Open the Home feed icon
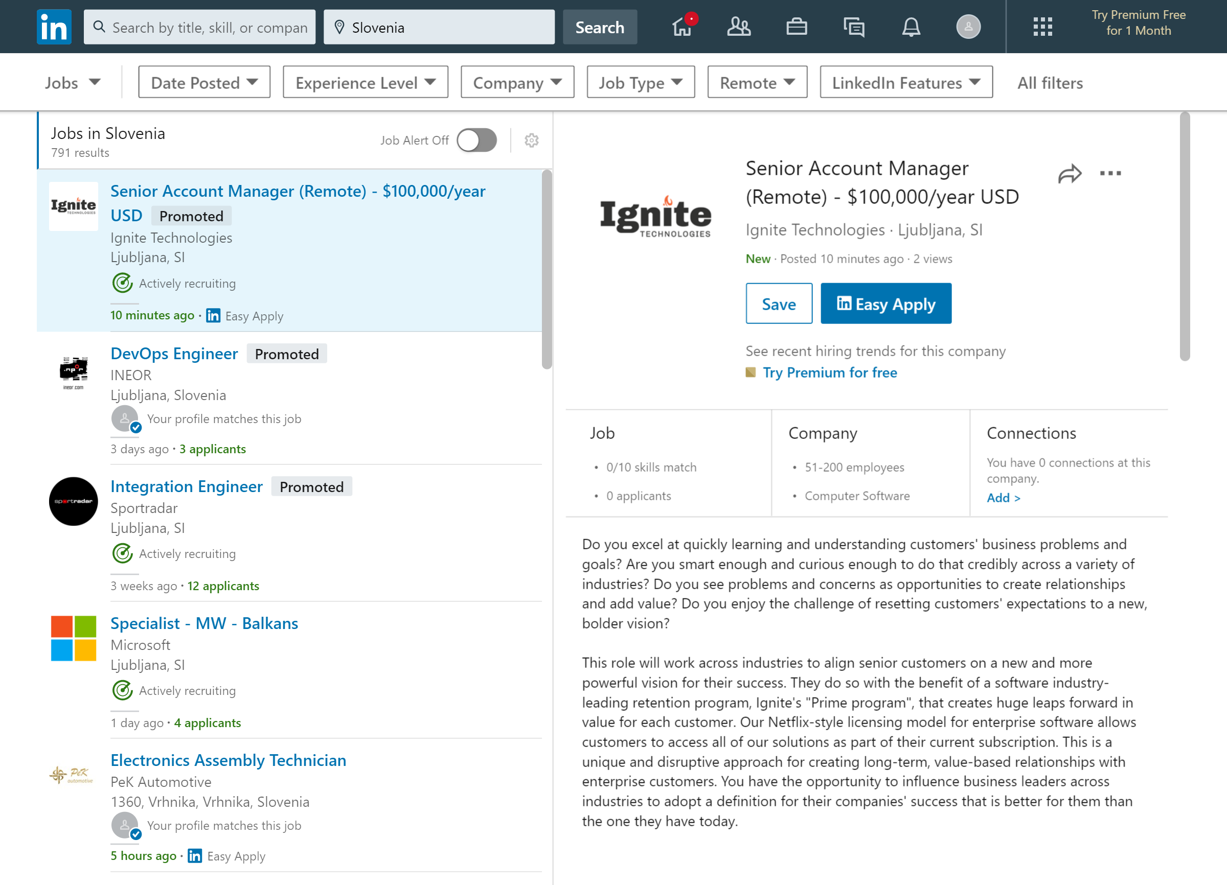The image size is (1227, 885). click(x=683, y=27)
